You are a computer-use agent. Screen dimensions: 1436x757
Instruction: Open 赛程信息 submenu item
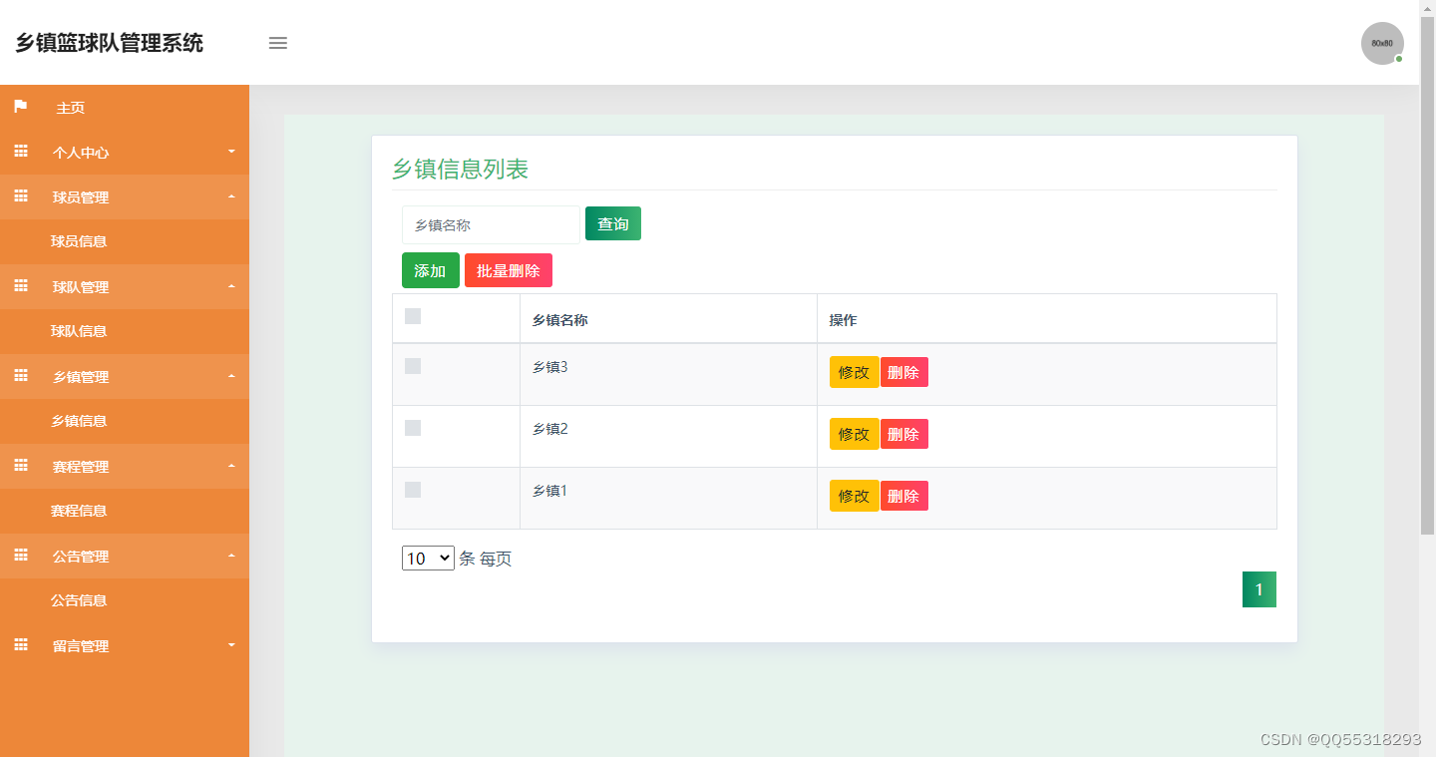pos(79,511)
